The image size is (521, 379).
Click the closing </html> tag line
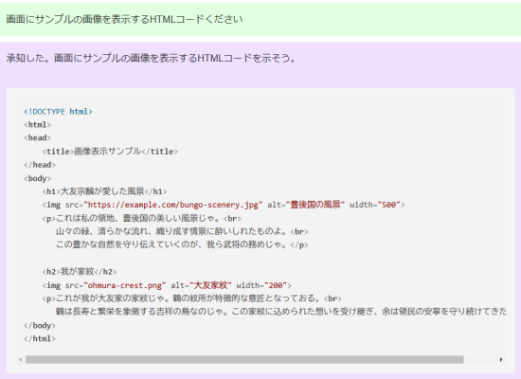click(x=40, y=339)
